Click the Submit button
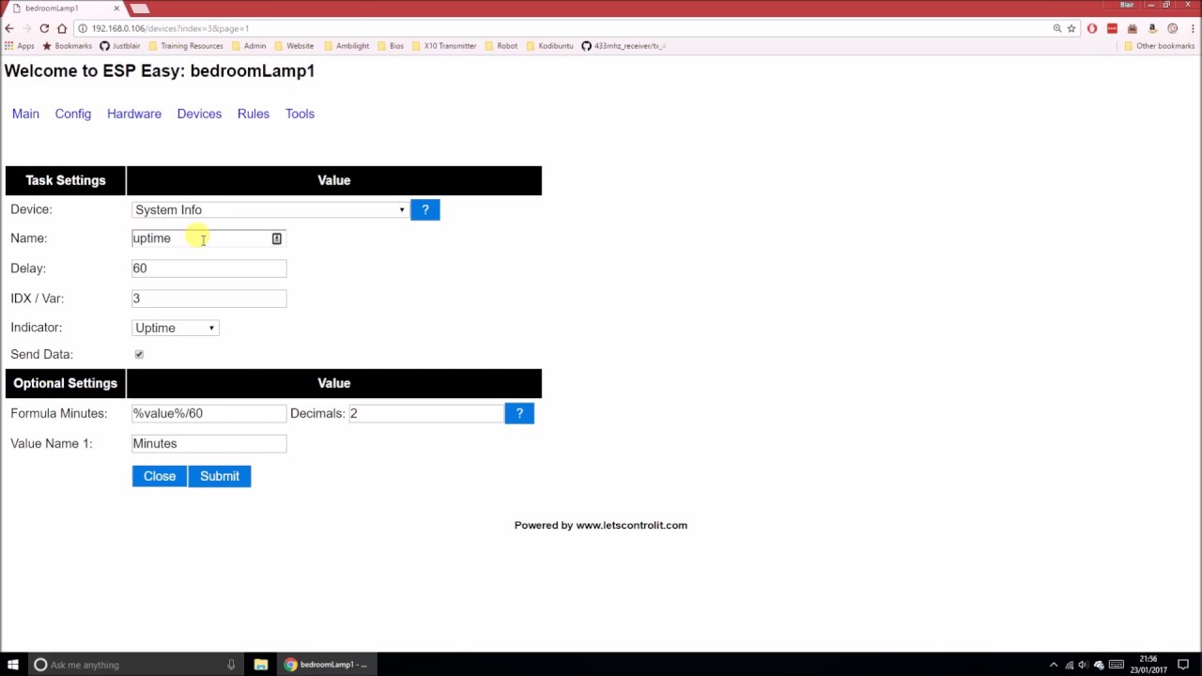 (220, 476)
